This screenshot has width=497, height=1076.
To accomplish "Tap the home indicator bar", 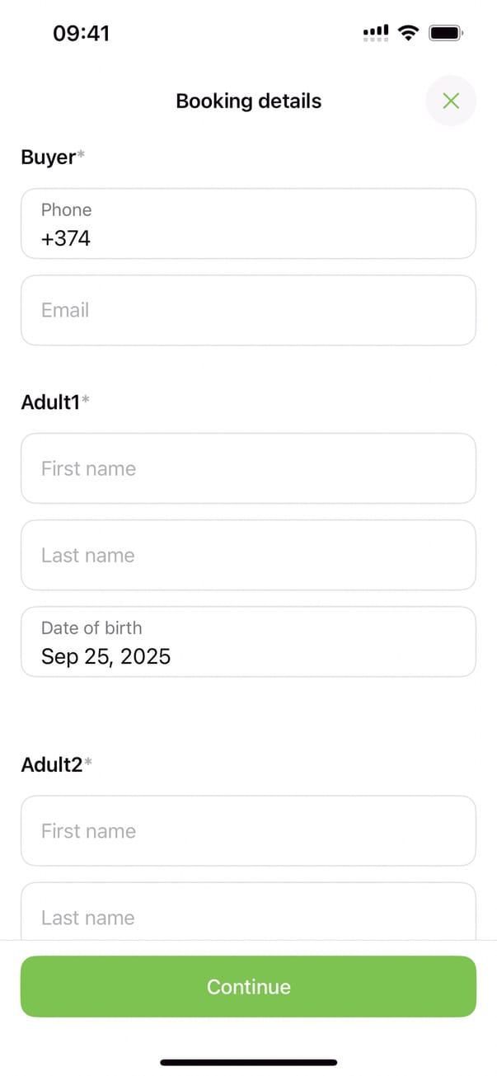I will pos(248,1062).
